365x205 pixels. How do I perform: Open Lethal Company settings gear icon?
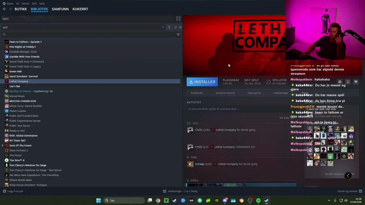(340, 82)
